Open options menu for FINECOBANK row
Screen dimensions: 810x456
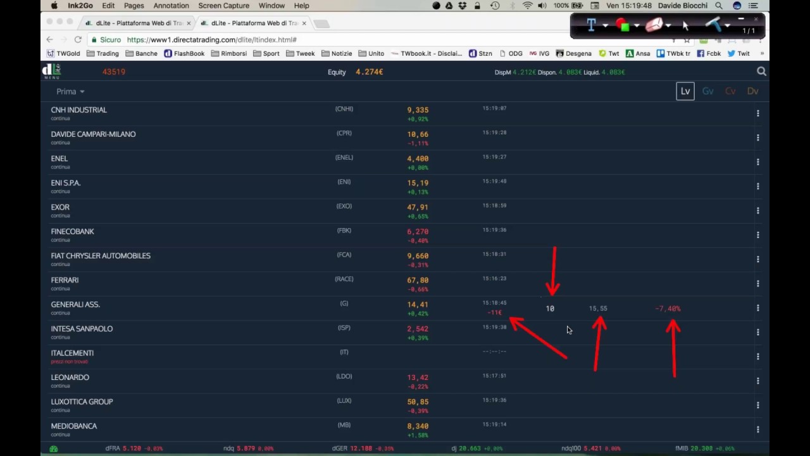click(757, 235)
